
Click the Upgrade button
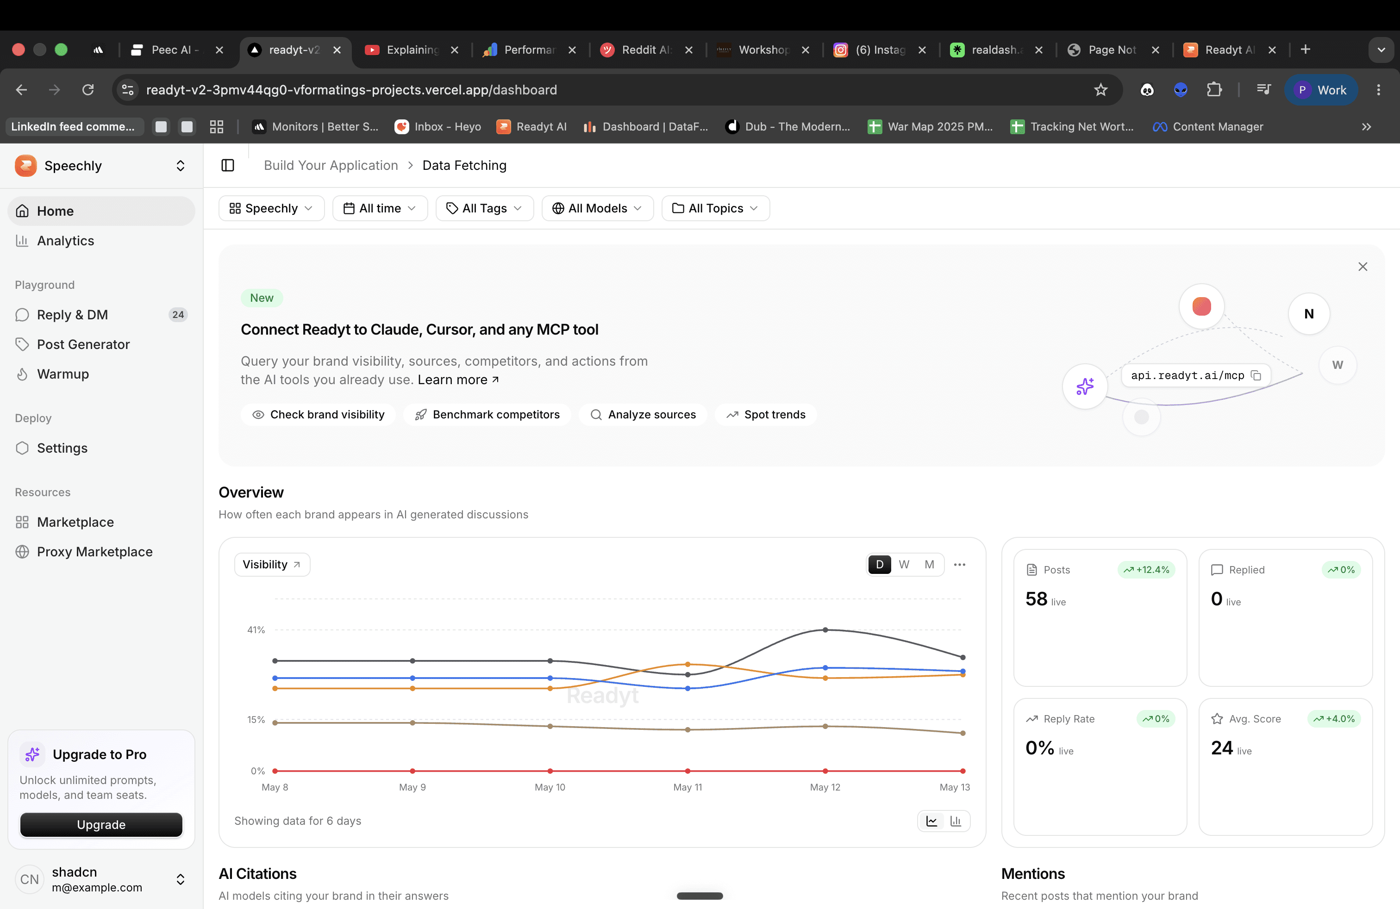coord(101,825)
